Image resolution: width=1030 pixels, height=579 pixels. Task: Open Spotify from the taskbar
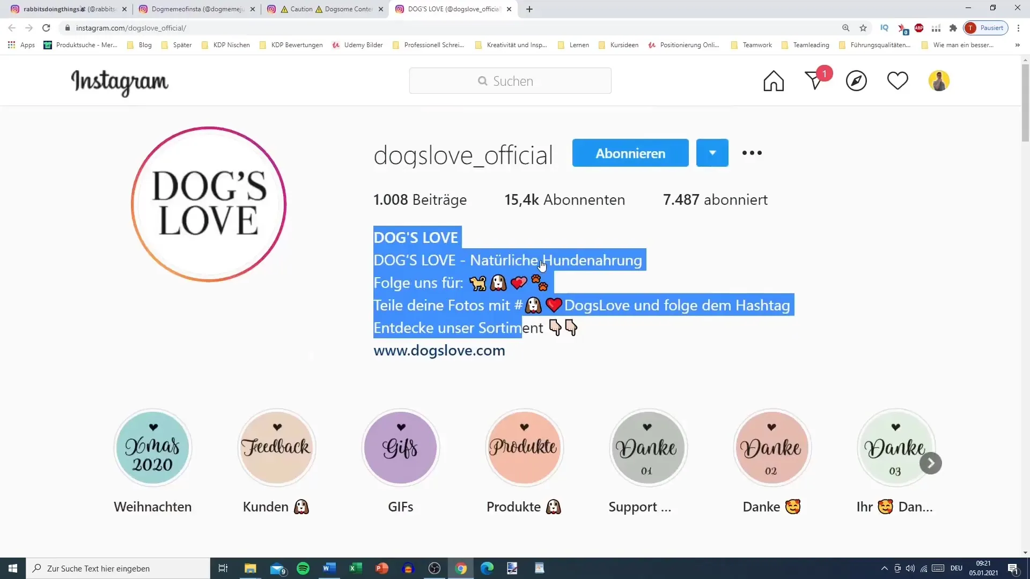point(303,568)
